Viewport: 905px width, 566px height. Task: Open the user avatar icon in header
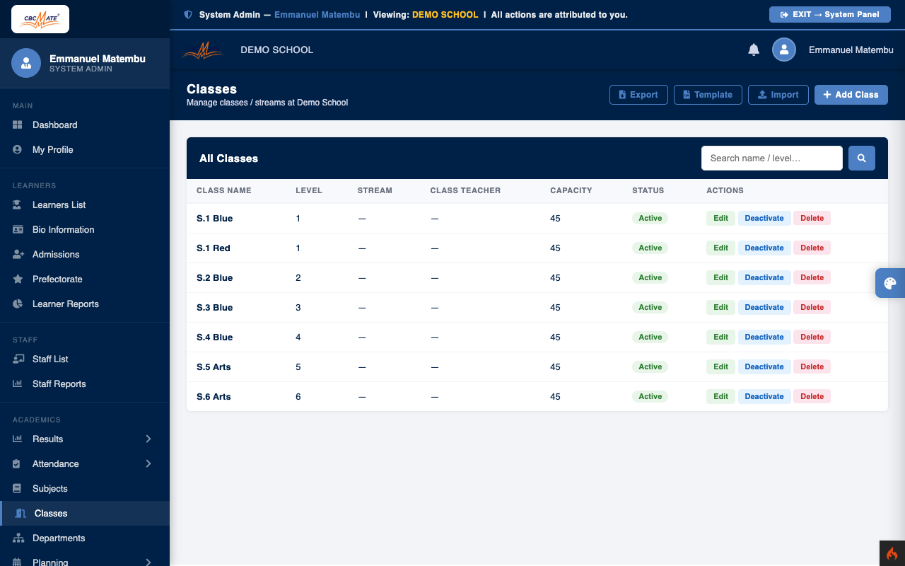tap(784, 50)
